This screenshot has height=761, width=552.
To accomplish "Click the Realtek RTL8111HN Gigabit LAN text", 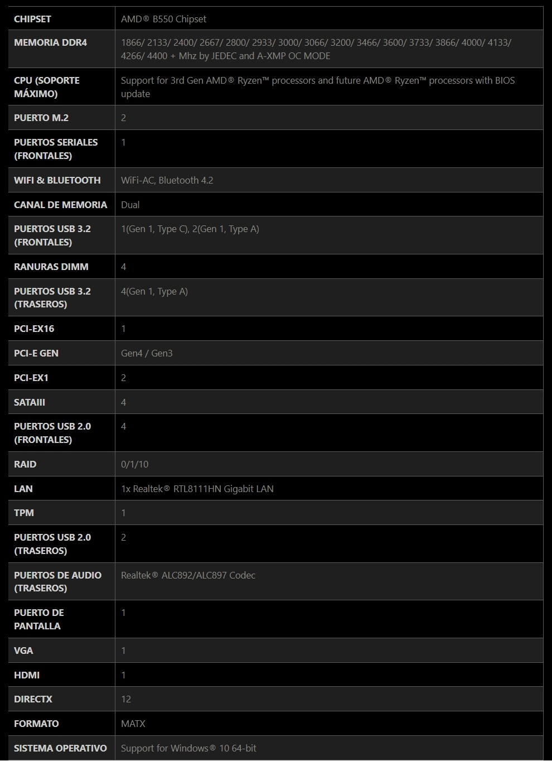I will coord(197,489).
